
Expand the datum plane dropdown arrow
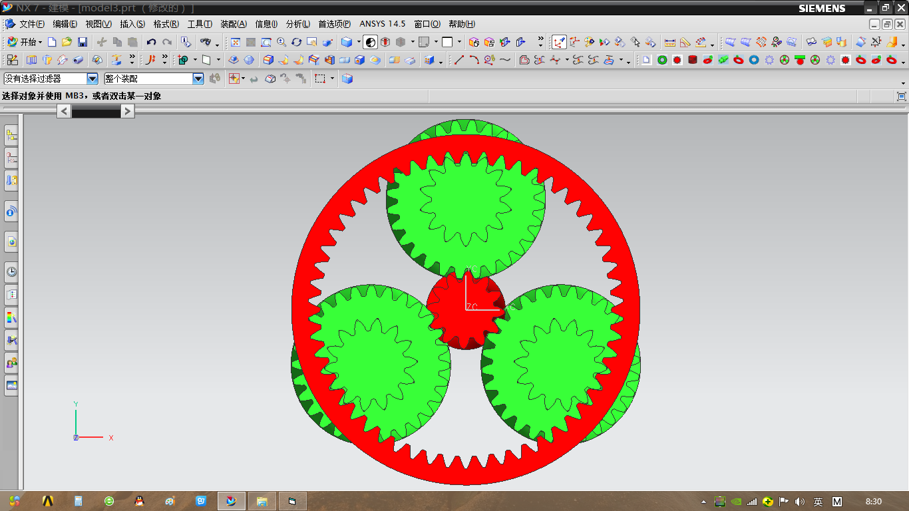coord(218,60)
